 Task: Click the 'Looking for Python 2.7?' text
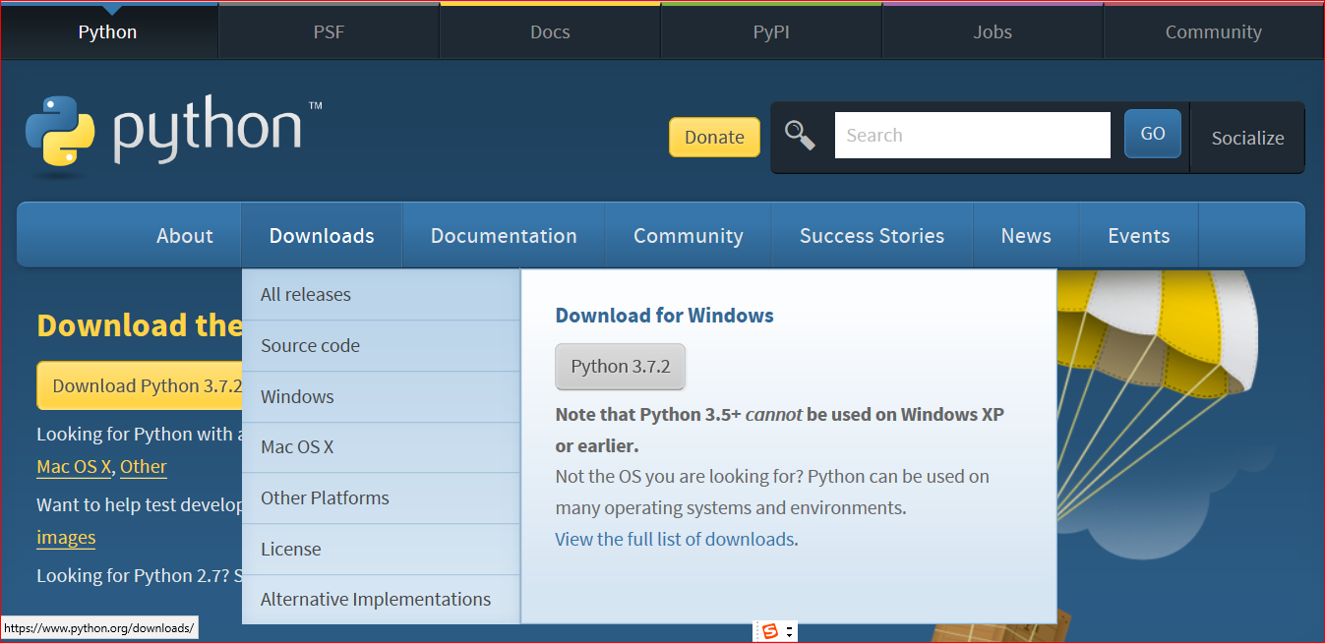click(x=134, y=575)
